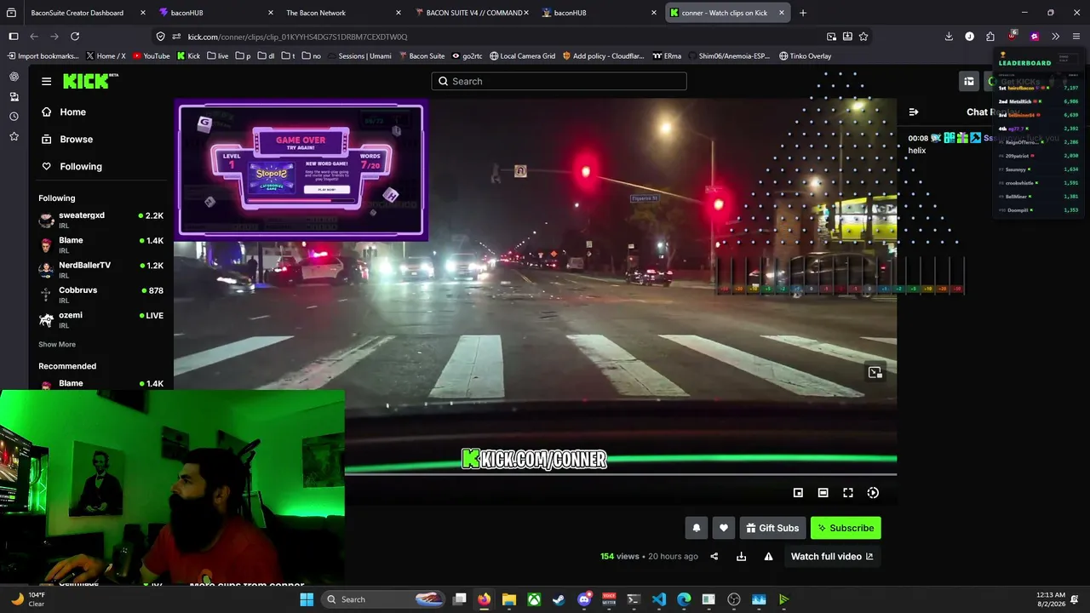Open File Explorer from the taskbar
Screen dimensions: 1090x613
tap(509, 599)
